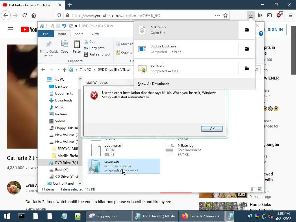The width and height of the screenshot is (296, 222).
Task: Go to Firefox home page
Action: tap(34, 16)
